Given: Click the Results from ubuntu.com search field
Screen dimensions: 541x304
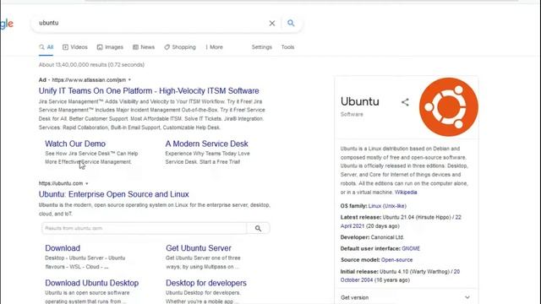Looking at the screenshot, I should click(x=145, y=228).
